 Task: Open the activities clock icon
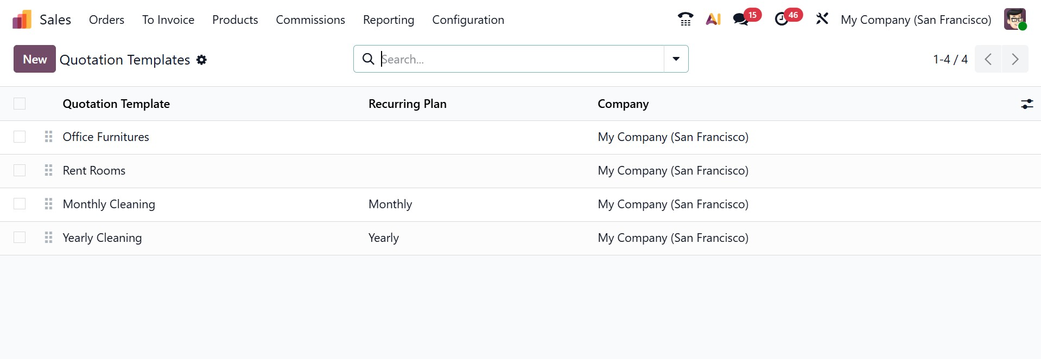coord(782,20)
